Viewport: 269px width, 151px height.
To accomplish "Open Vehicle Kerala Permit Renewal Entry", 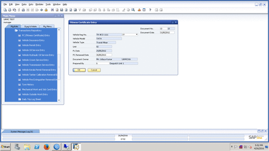I will pos(39,70).
